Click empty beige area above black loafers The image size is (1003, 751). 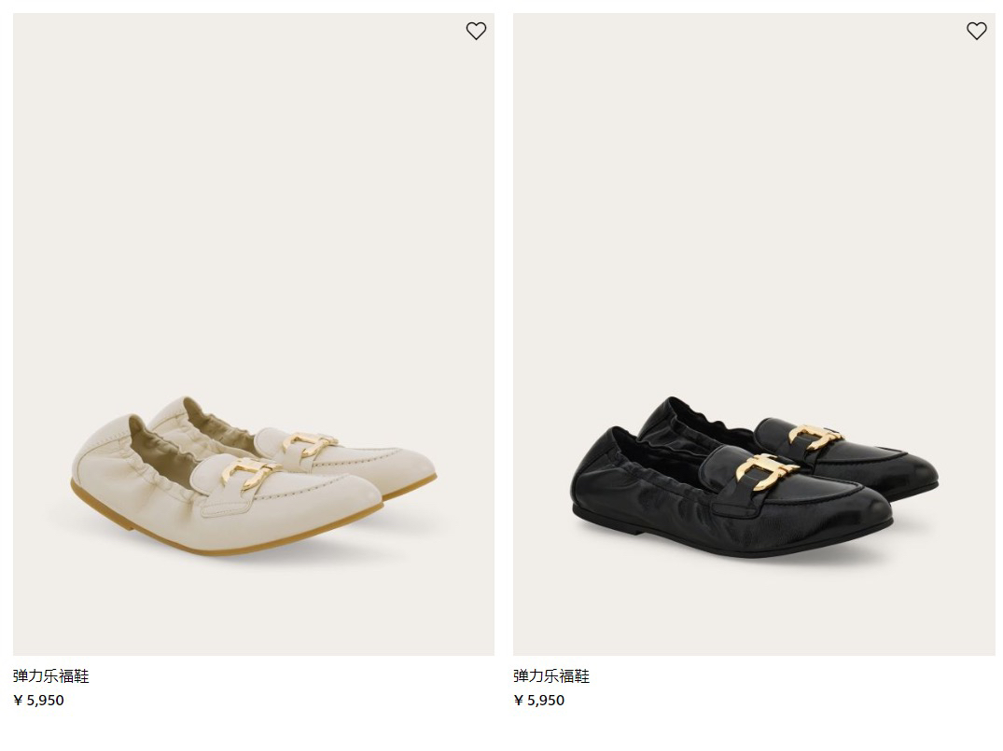pos(754,192)
